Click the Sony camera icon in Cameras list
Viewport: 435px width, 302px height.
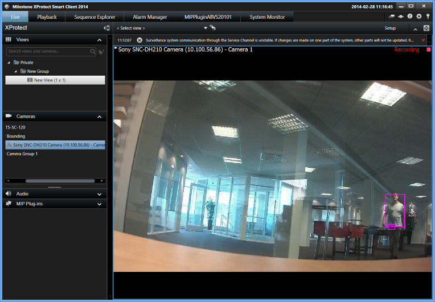9,144
